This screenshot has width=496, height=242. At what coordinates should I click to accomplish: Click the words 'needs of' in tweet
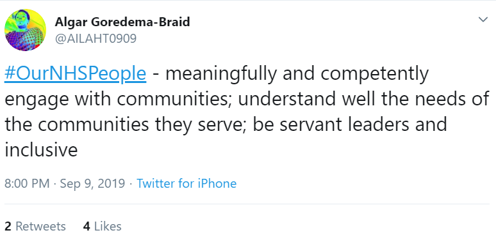coord(452,99)
